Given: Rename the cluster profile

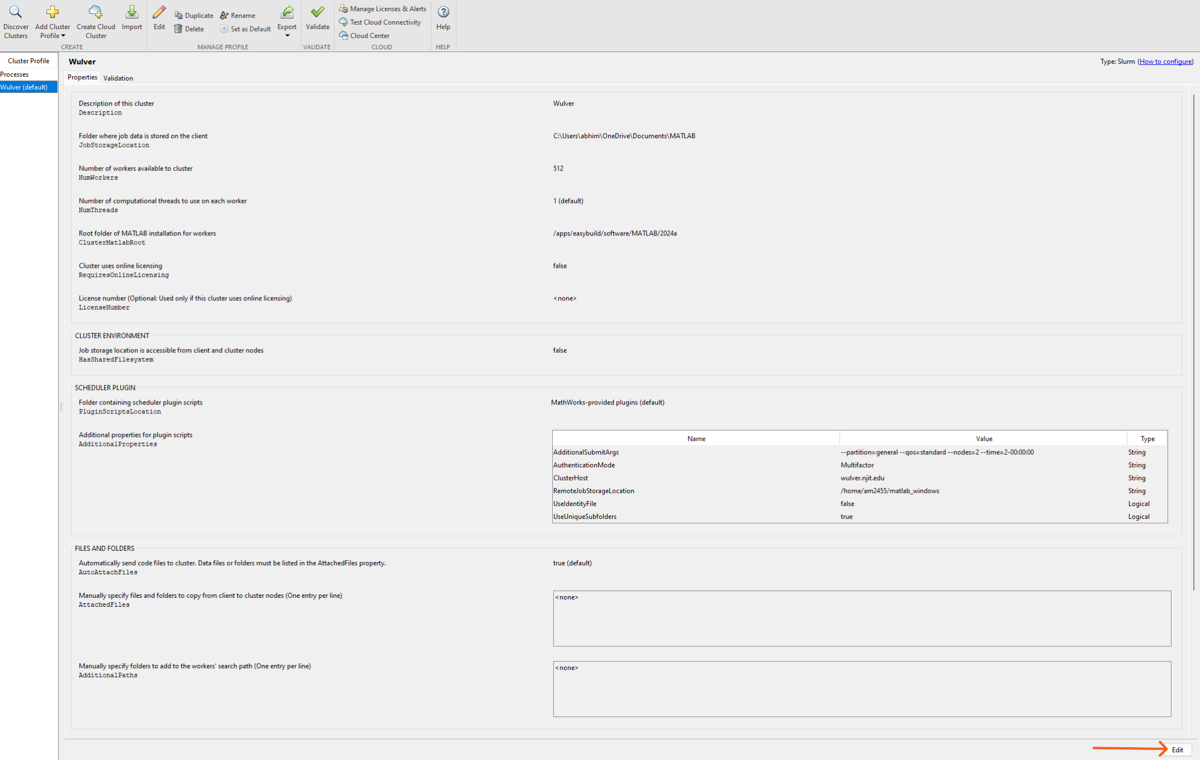Looking at the screenshot, I should (238, 15).
